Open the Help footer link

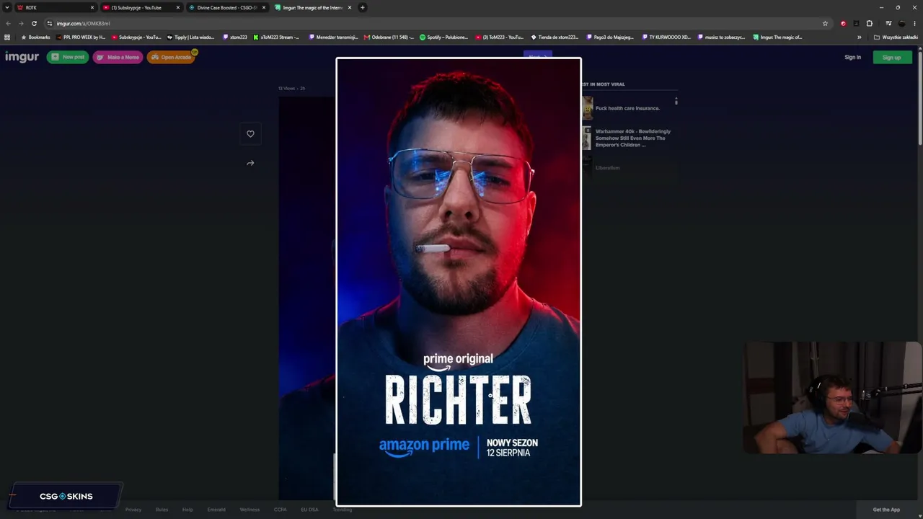[187, 510]
